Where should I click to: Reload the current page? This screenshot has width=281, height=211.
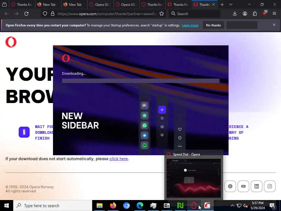[26, 14]
